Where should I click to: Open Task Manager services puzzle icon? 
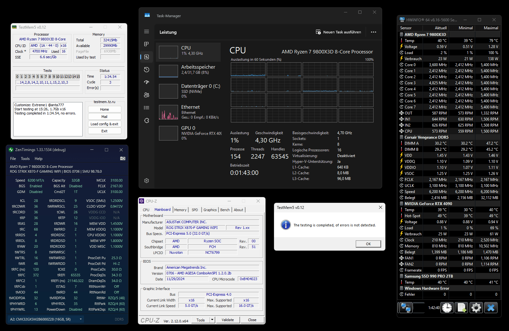click(147, 121)
